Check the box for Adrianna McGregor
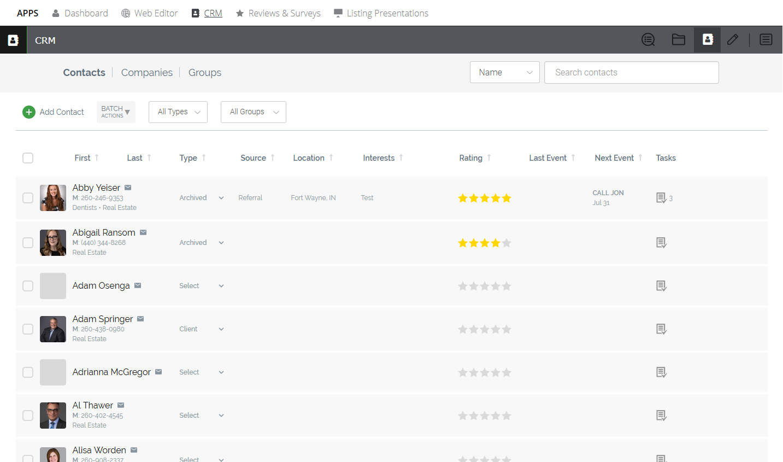783x462 pixels. pyautogui.click(x=28, y=372)
